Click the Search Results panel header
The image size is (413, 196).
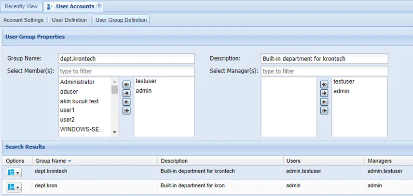[208, 148]
